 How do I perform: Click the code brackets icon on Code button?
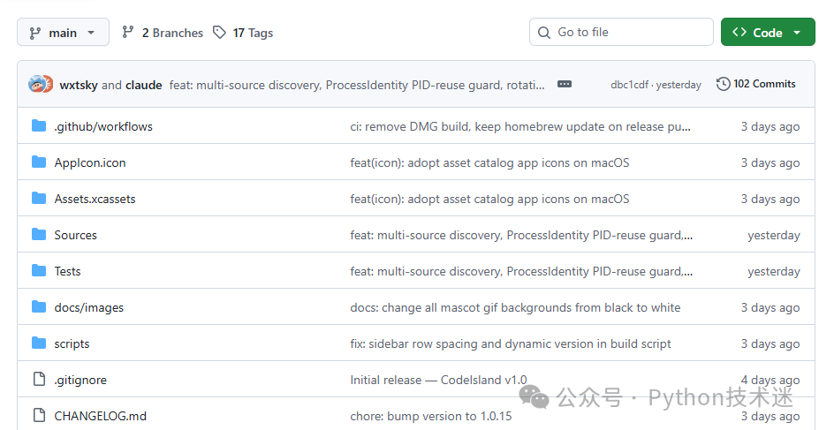(x=739, y=32)
